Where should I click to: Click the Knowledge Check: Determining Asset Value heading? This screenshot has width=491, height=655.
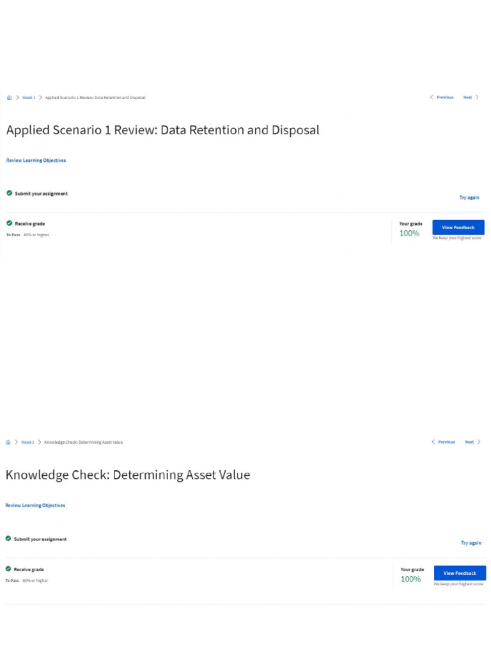pos(128,475)
